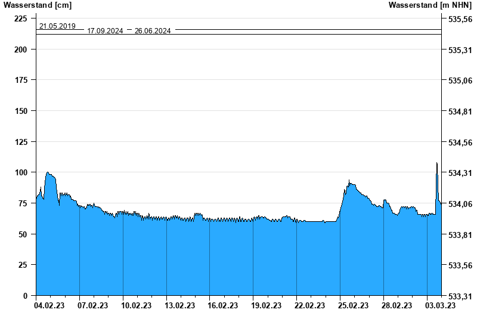This screenshot has width=477, height=328.
Task: Select the 'Wasserstand [cm]' left axis title
Action: [38, 5]
